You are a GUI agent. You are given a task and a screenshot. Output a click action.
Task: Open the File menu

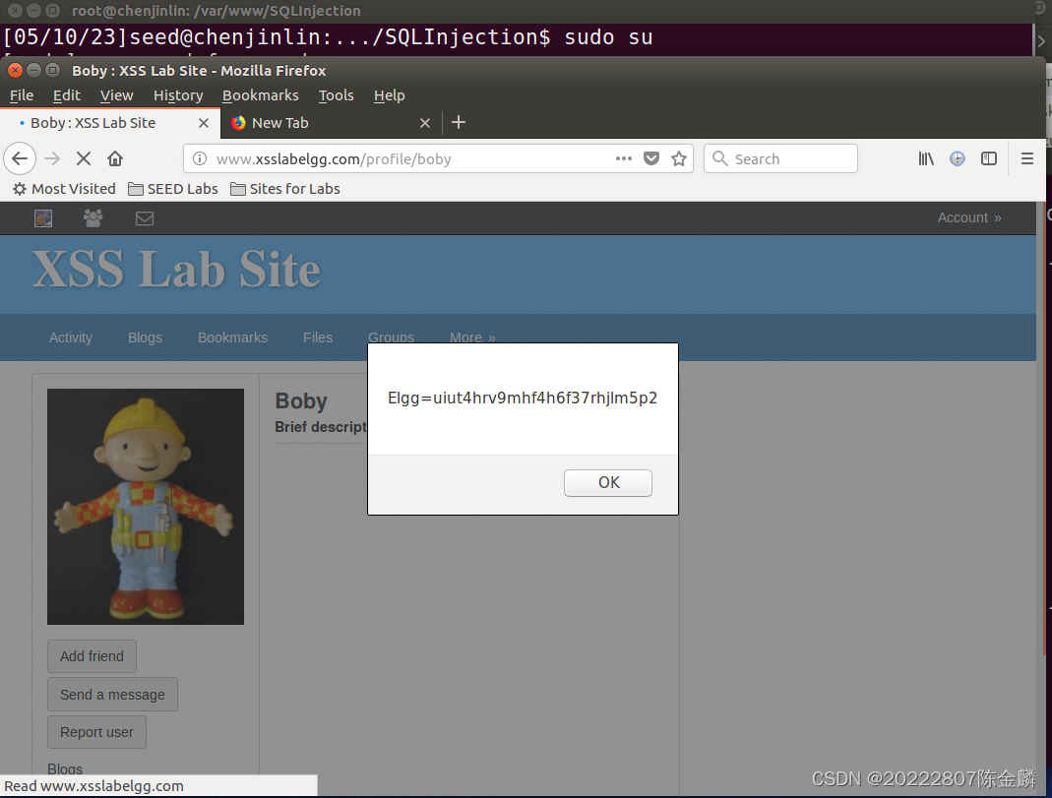pos(22,95)
